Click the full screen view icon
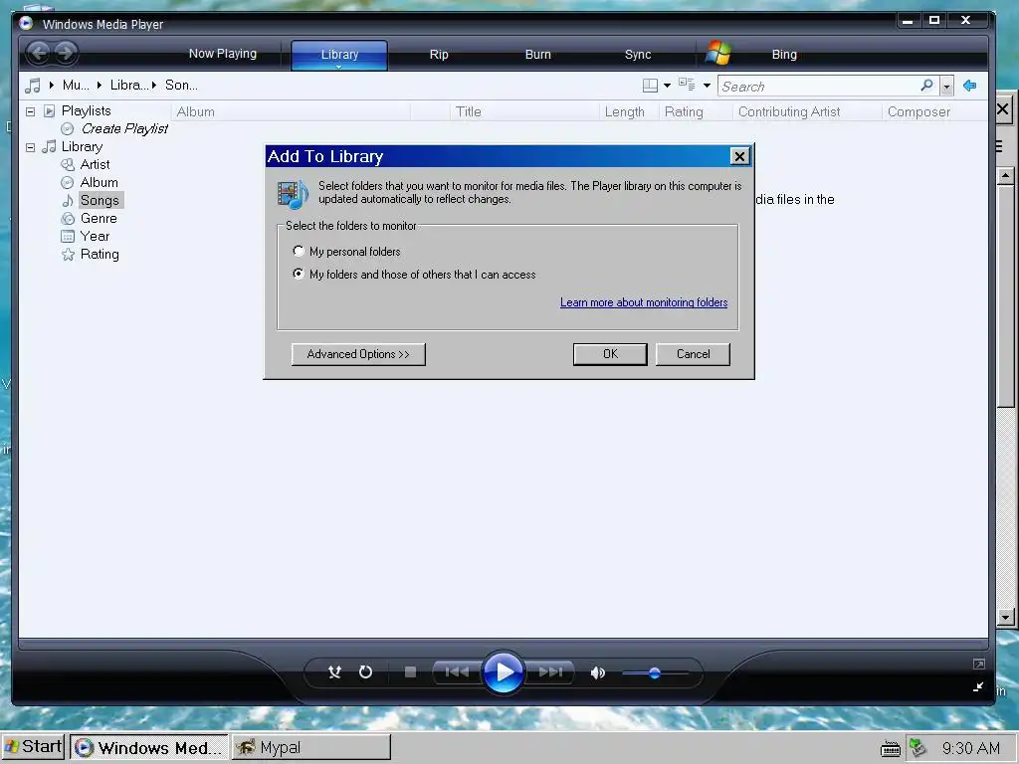Viewport: 1019px width, 764px height. coord(979,664)
